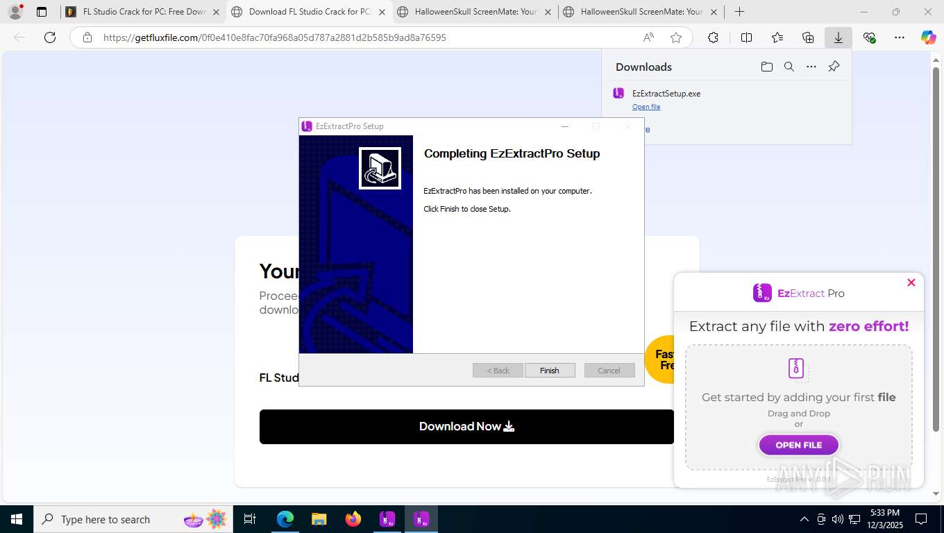Open the Windows Start menu
Viewport: 944px width, 533px height.
(x=16, y=519)
